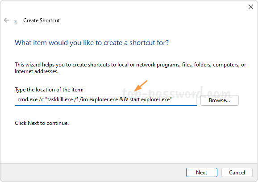Image resolution: width=258 pixels, height=182 pixels.
Task: Go back using the left arrow
Action: (7, 20)
